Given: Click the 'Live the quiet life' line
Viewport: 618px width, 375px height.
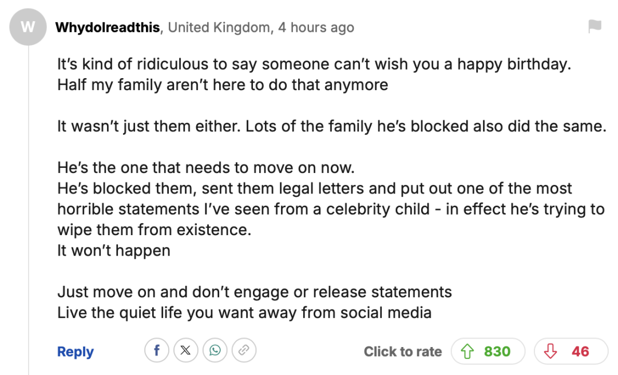Looking at the screenshot, I should (x=244, y=313).
